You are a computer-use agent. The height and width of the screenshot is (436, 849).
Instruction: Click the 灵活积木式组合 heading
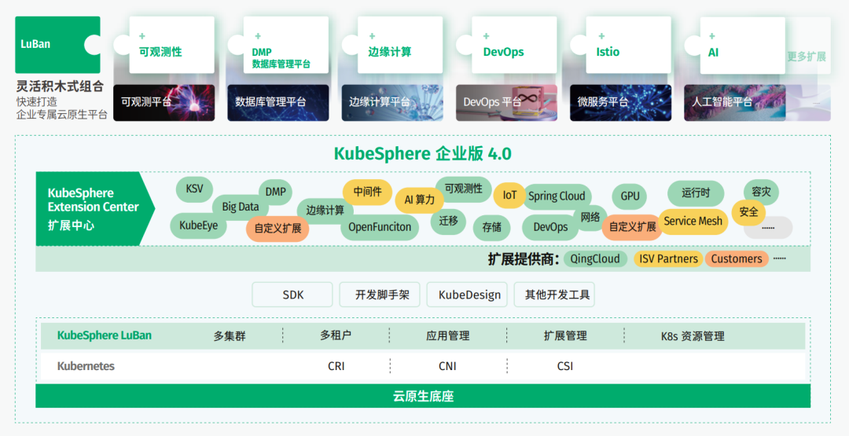(60, 86)
